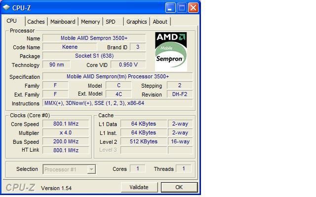Open the Mainboard tab
316x197 pixels.
[63, 22]
